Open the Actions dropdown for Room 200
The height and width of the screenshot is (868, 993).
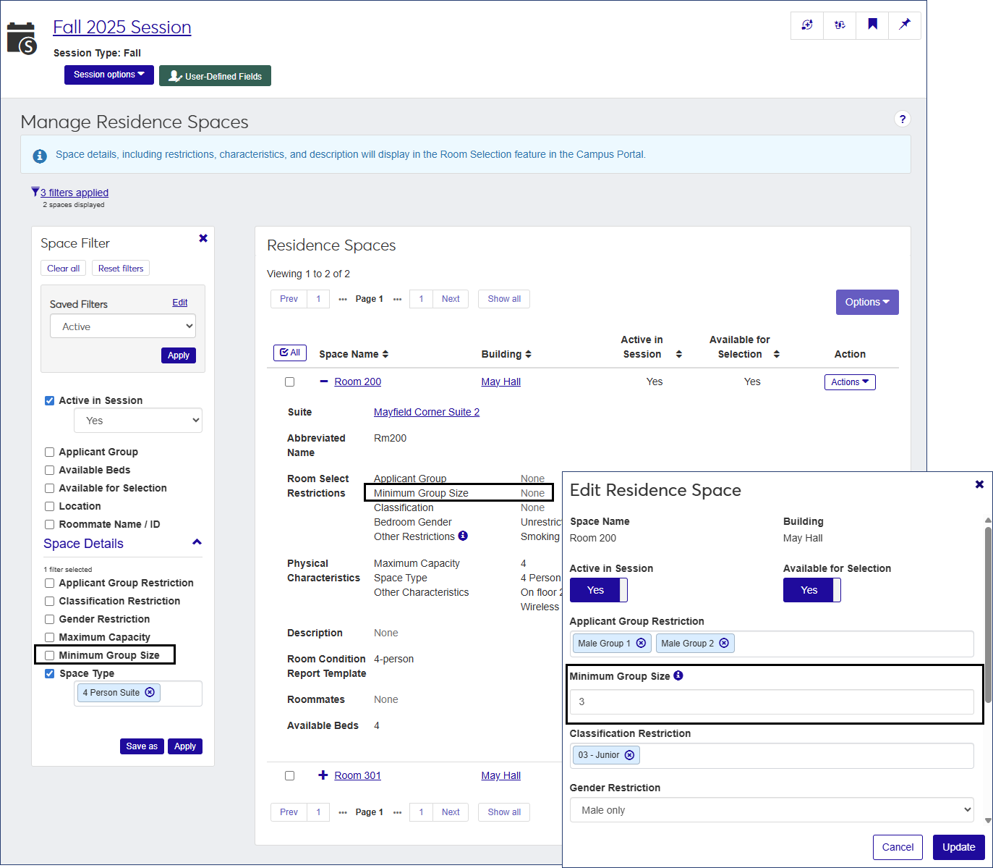click(850, 382)
